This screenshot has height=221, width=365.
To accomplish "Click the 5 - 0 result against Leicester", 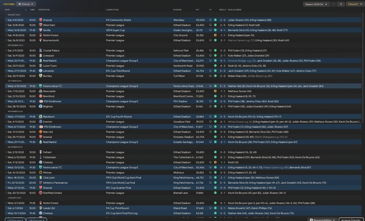I will coord(222,71).
